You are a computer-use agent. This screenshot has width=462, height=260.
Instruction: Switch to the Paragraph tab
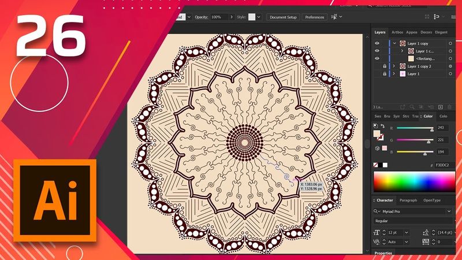pyautogui.click(x=408, y=200)
